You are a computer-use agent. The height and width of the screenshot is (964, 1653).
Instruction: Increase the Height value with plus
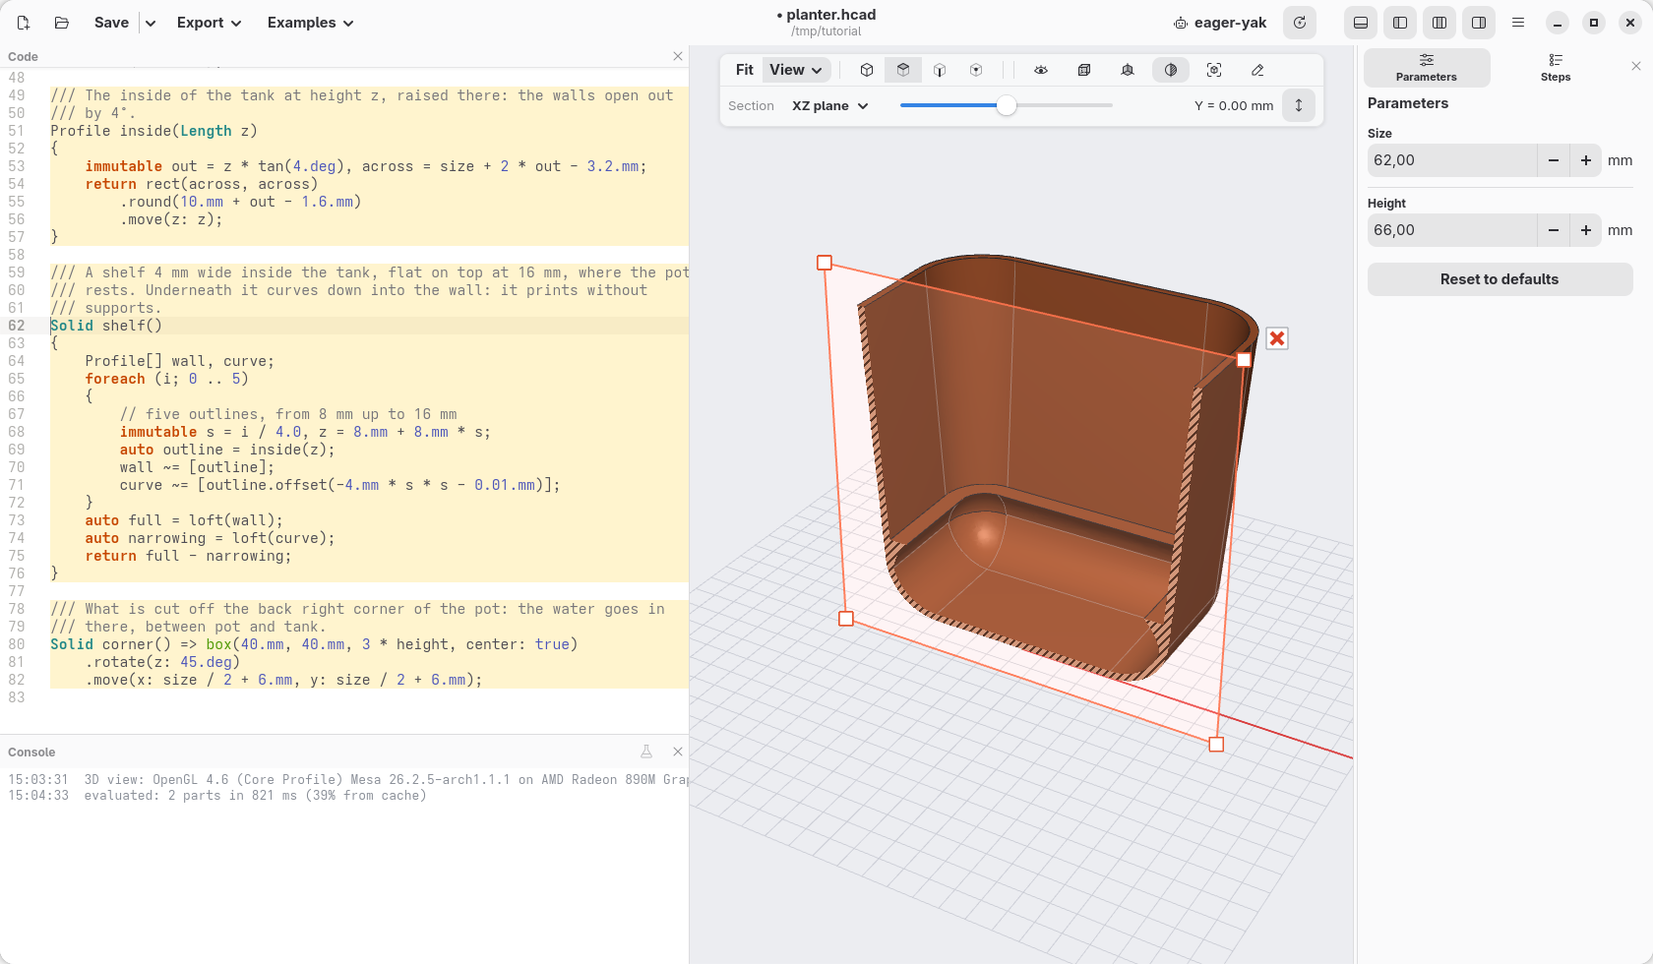(1586, 230)
